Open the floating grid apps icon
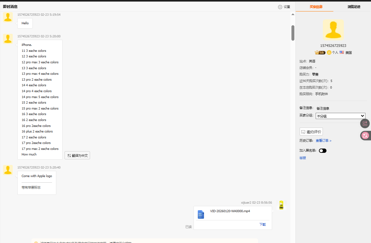 [x=365, y=124]
